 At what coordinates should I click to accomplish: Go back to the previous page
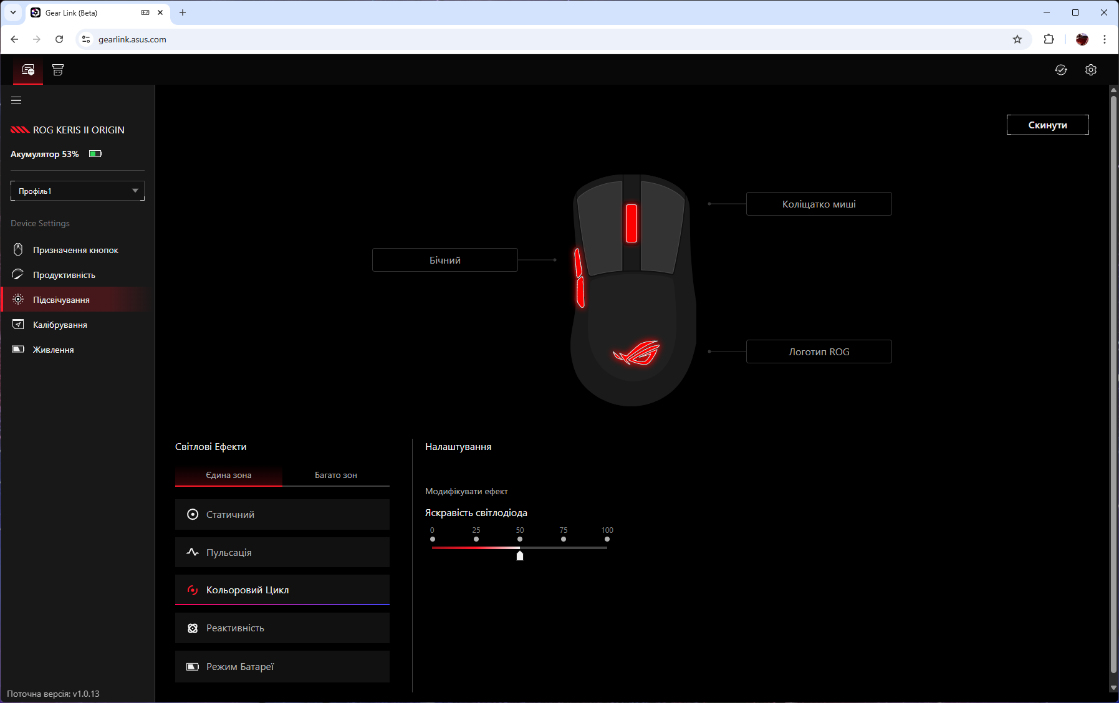14,39
